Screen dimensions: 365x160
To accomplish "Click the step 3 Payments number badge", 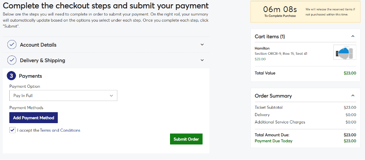I will (11, 76).
